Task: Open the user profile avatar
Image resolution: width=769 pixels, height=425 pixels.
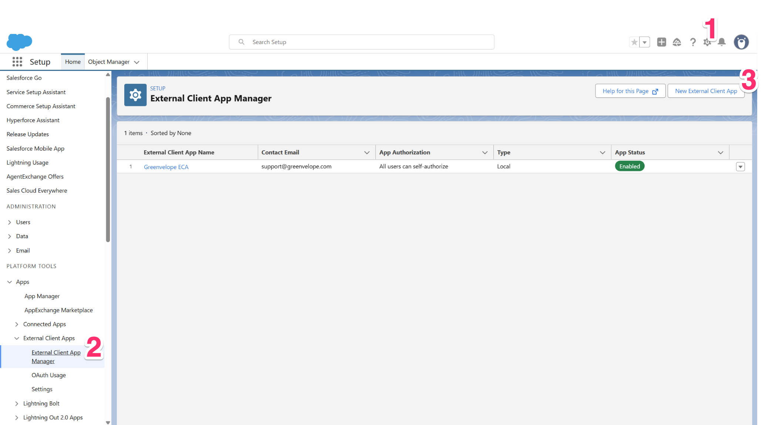Action: tap(741, 42)
